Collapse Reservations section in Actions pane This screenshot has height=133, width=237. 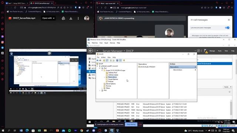coord(195,67)
